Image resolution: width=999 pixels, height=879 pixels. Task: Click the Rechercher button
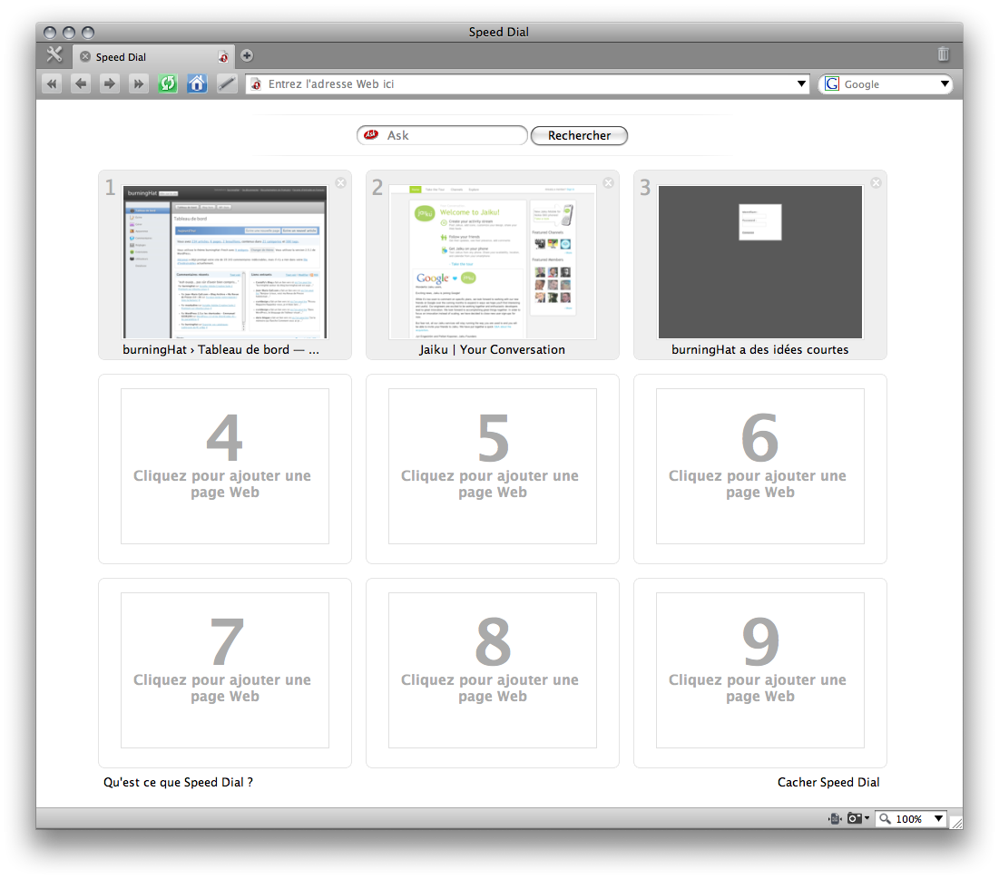tap(579, 135)
